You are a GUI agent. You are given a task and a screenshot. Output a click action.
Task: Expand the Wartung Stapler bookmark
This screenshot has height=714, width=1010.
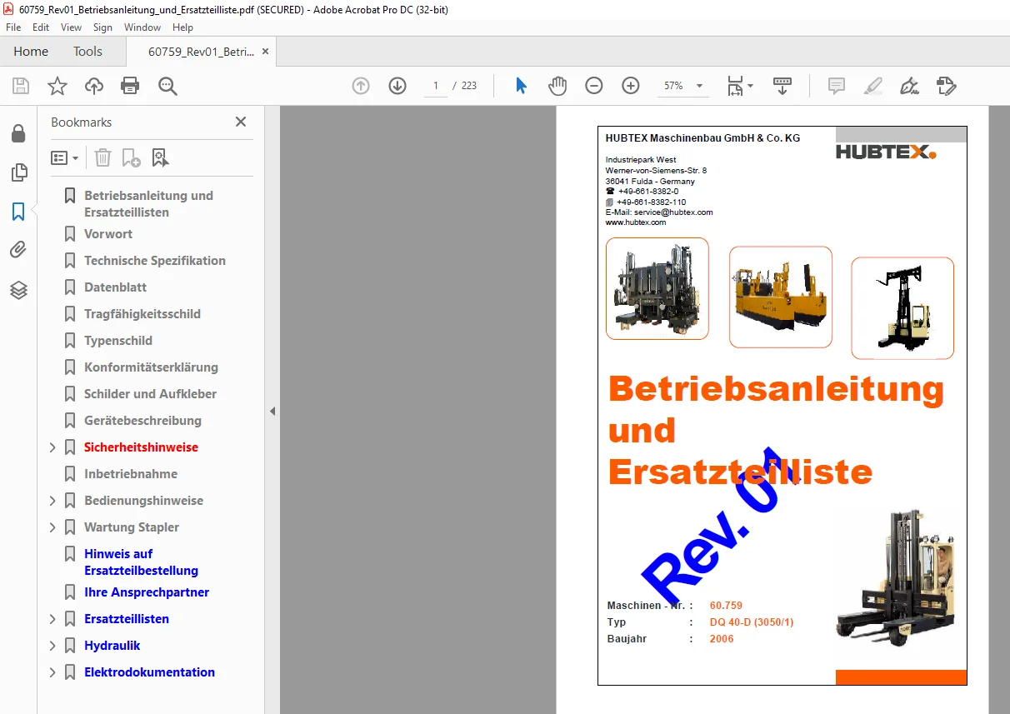52,527
